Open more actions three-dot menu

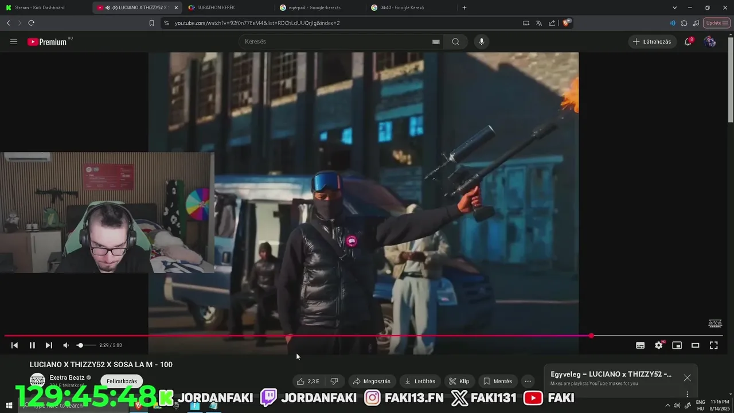pyautogui.click(x=528, y=381)
